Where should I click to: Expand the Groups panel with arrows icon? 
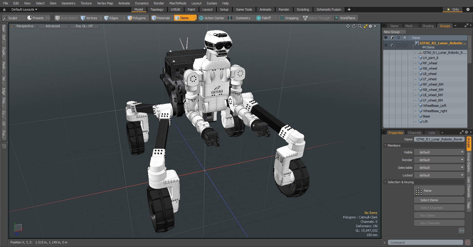pyautogui.click(x=466, y=26)
